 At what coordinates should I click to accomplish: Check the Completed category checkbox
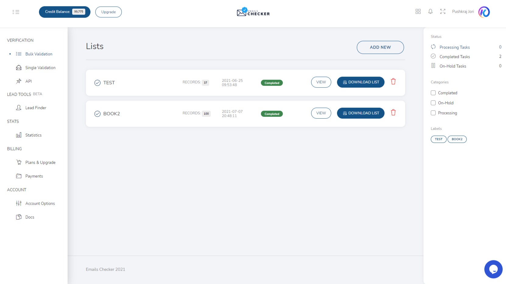tap(433, 93)
